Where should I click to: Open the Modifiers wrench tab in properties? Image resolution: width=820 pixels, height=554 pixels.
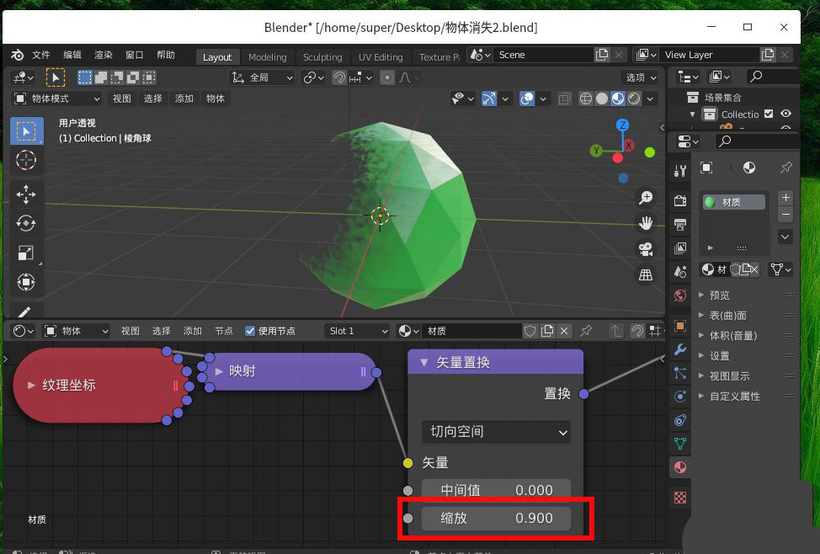(680, 350)
